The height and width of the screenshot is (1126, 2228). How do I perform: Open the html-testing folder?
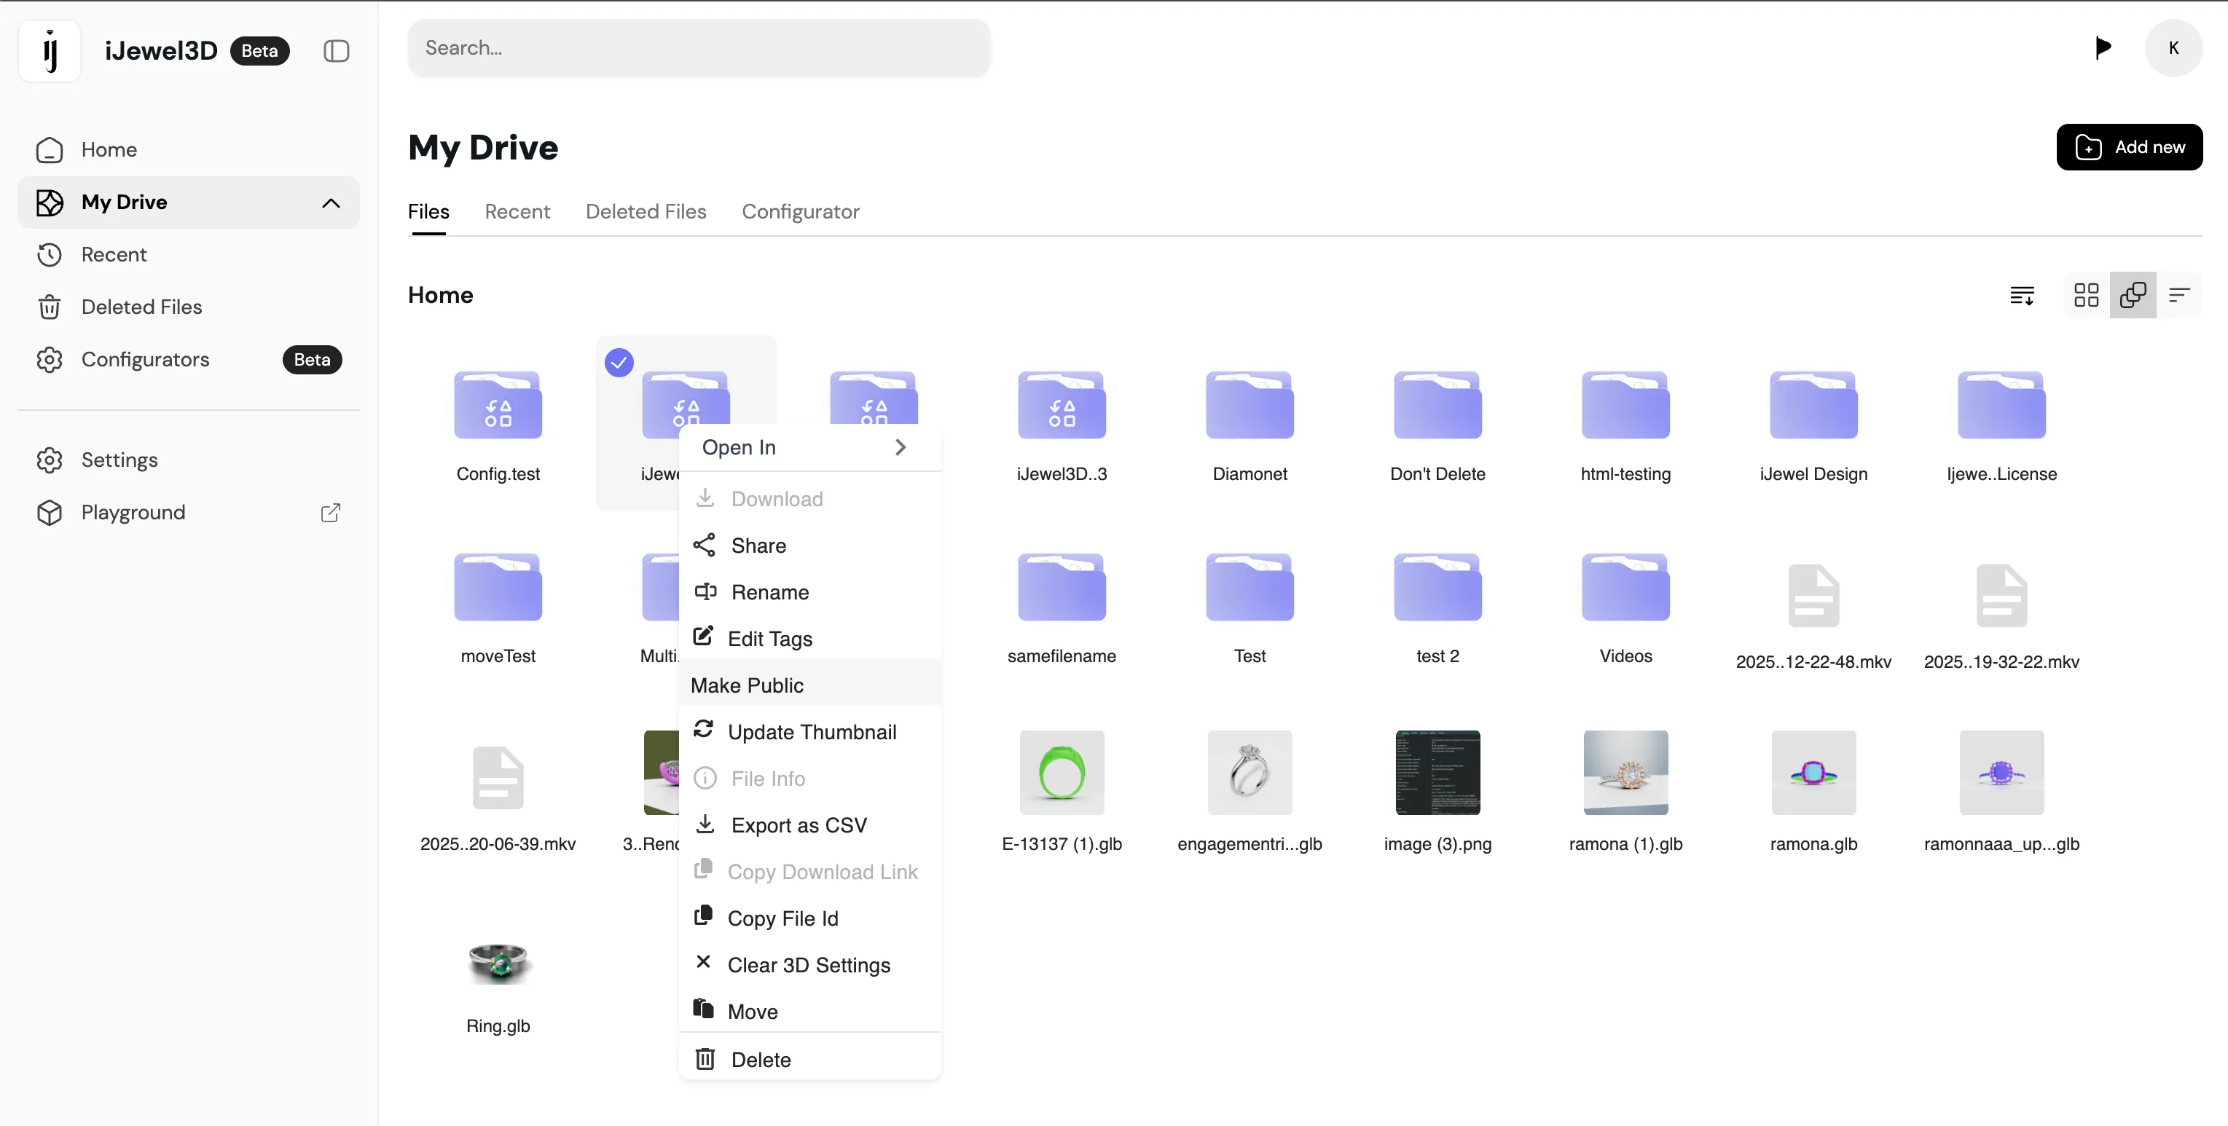1625,405
